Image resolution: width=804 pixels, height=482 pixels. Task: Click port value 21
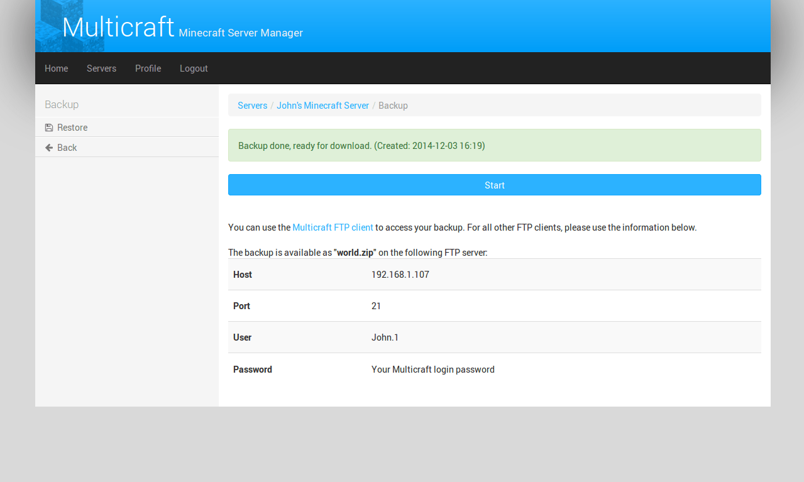click(376, 306)
